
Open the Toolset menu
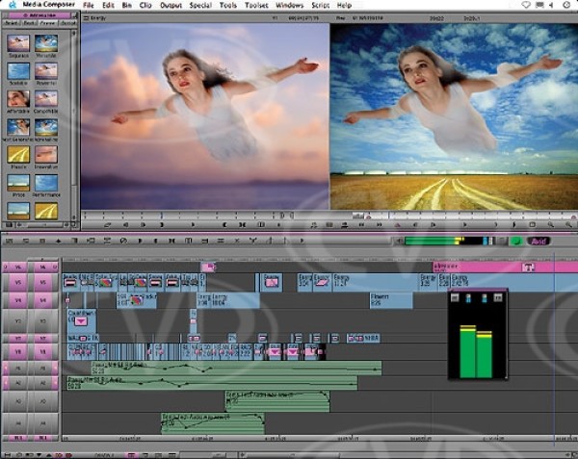click(x=257, y=5)
